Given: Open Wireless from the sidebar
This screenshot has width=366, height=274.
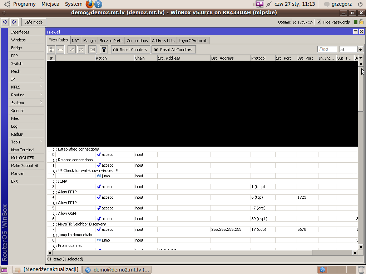Looking at the screenshot, I should (x=26, y=40).
